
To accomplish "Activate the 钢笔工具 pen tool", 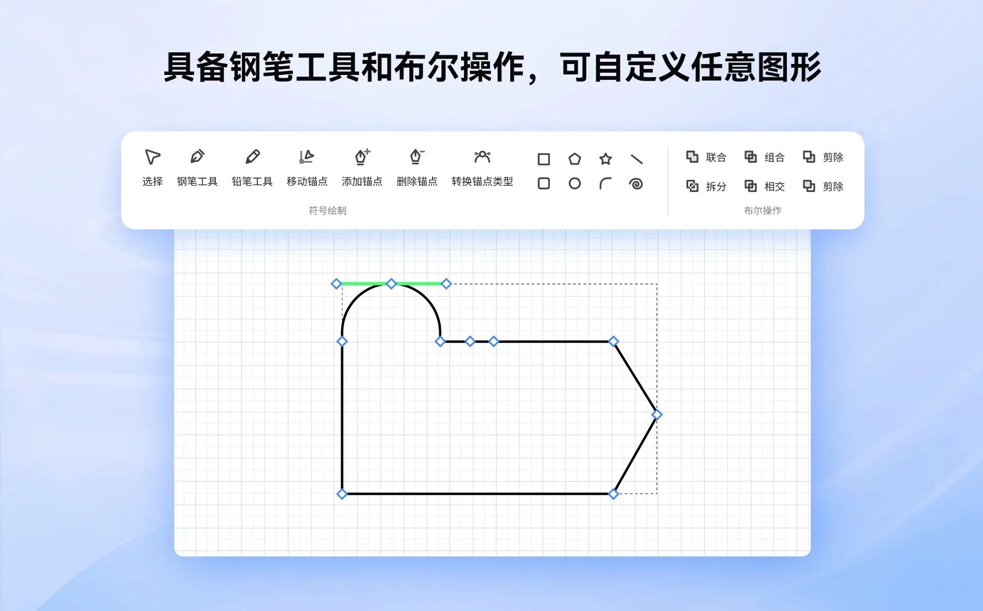I will tap(197, 168).
